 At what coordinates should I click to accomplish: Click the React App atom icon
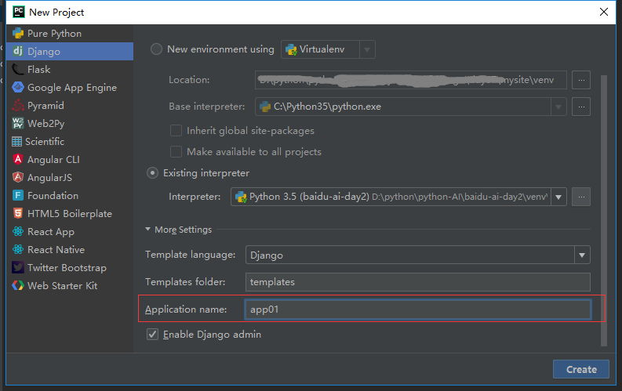(x=18, y=231)
